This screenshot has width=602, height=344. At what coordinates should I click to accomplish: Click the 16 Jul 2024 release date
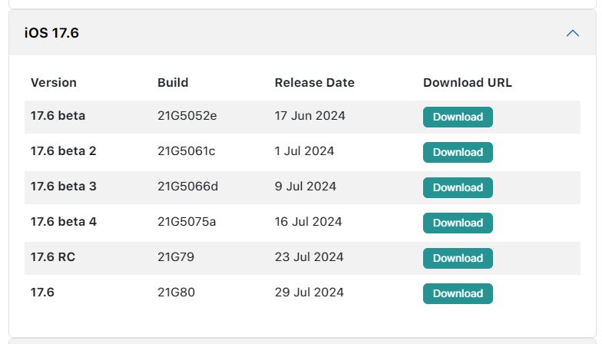point(308,221)
